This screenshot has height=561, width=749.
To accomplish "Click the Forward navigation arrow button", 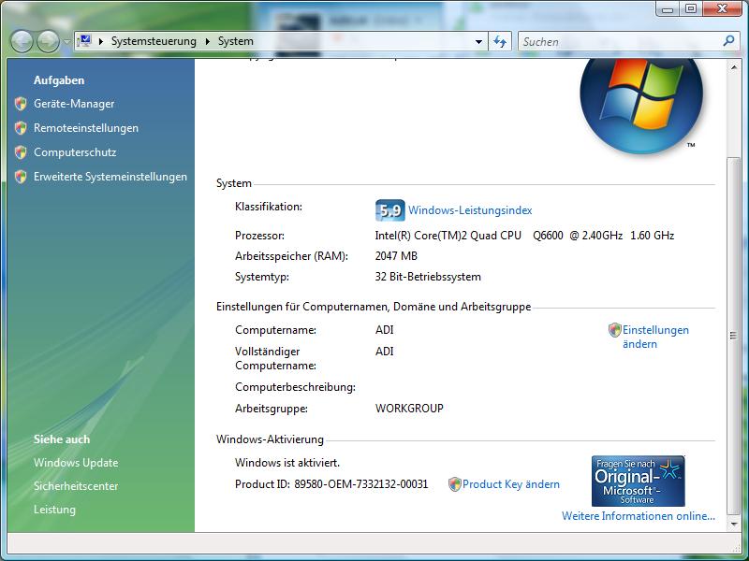I will pos(47,41).
